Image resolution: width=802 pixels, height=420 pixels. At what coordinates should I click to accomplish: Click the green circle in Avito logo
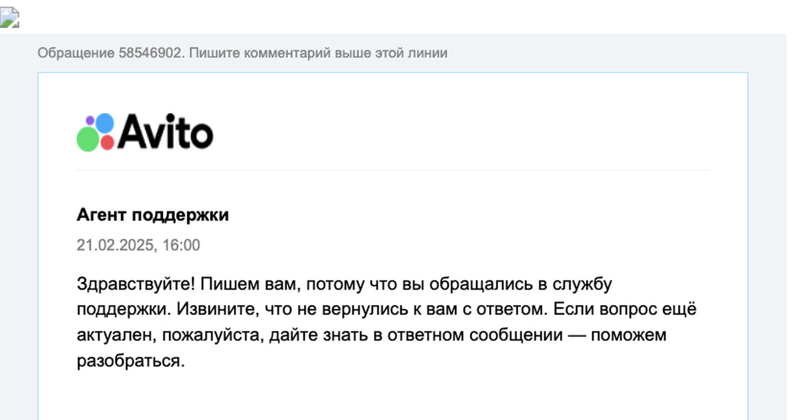(88, 138)
